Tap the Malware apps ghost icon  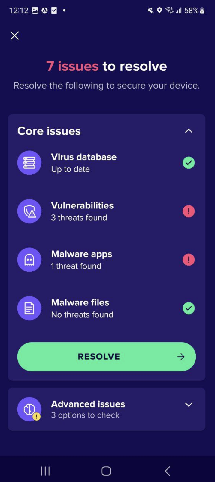coord(29,260)
